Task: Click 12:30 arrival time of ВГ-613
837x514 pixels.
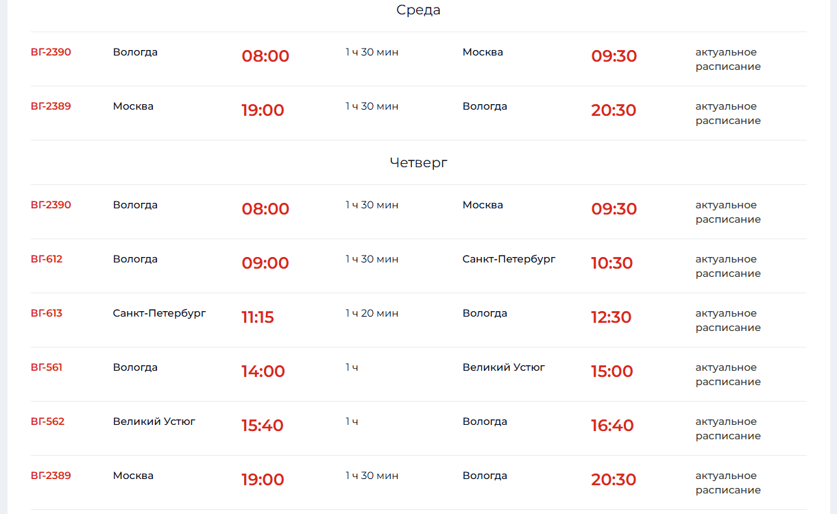Action: 611,317
